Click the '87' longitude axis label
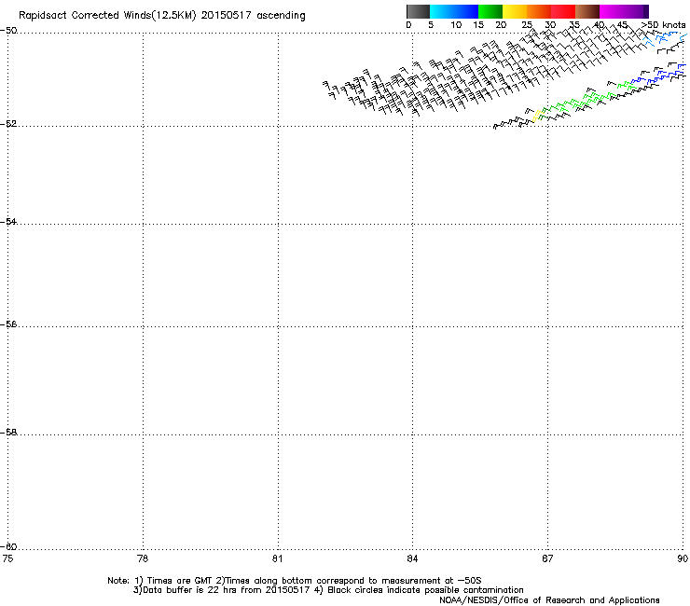The height and width of the screenshot is (606, 690). (x=547, y=558)
